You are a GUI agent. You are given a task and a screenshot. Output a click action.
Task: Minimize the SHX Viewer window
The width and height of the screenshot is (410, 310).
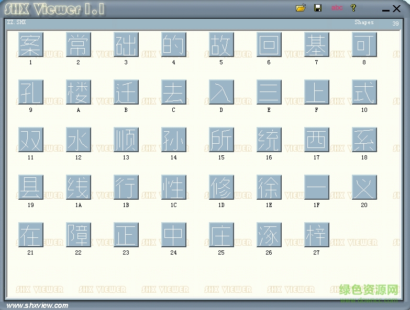point(386,9)
